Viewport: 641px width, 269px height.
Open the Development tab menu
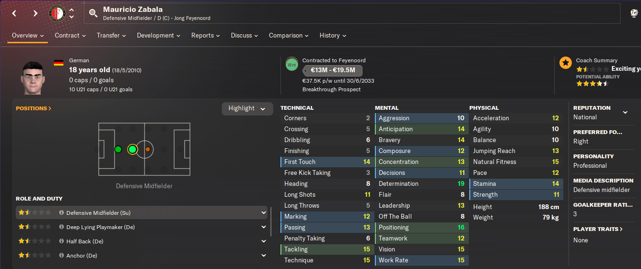[x=158, y=36]
